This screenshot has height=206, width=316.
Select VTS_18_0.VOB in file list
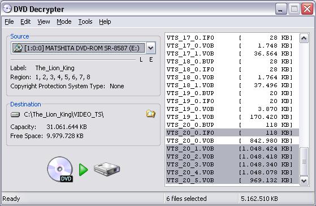[232, 78]
